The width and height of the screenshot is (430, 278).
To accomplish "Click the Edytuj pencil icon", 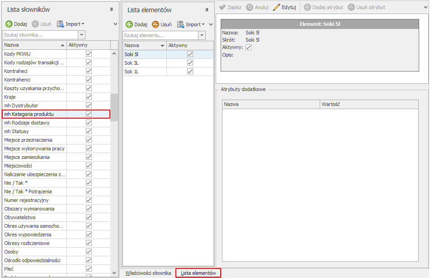I will tap(277, 7).
